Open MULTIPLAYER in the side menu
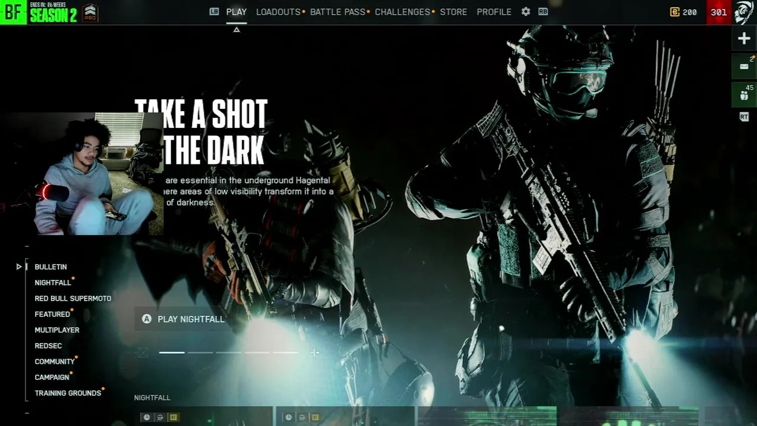This screenshot has width=757, height=426. tap(57, 330)
